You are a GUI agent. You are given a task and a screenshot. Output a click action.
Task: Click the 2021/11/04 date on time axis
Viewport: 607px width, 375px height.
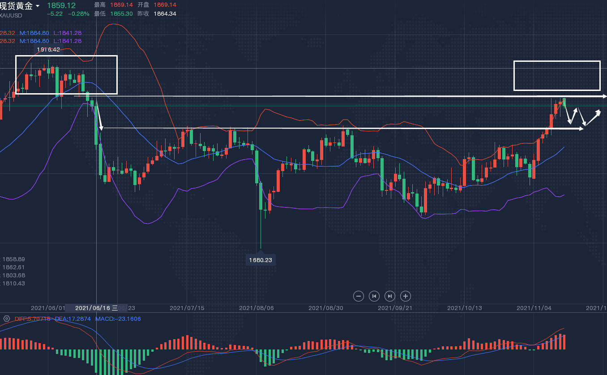pyautogui.click(x=534, y=308)
